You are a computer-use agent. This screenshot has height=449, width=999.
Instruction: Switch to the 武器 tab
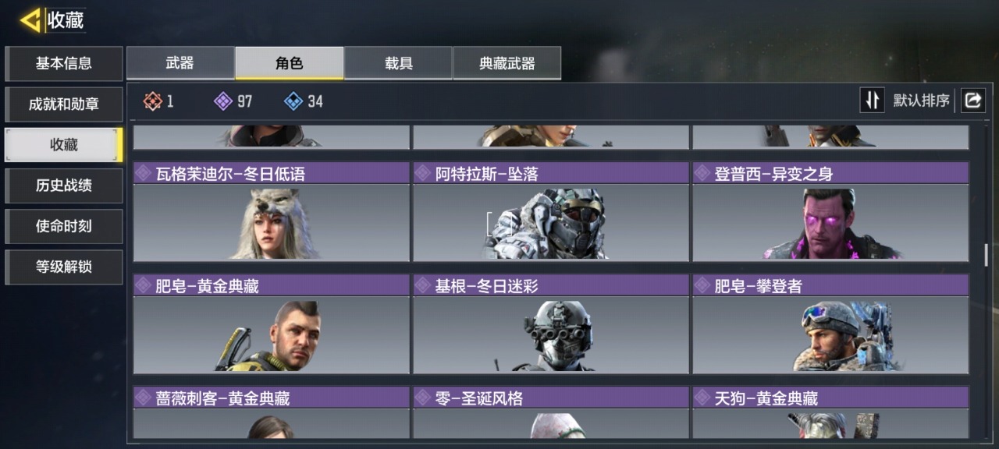(x=180, y=63)
